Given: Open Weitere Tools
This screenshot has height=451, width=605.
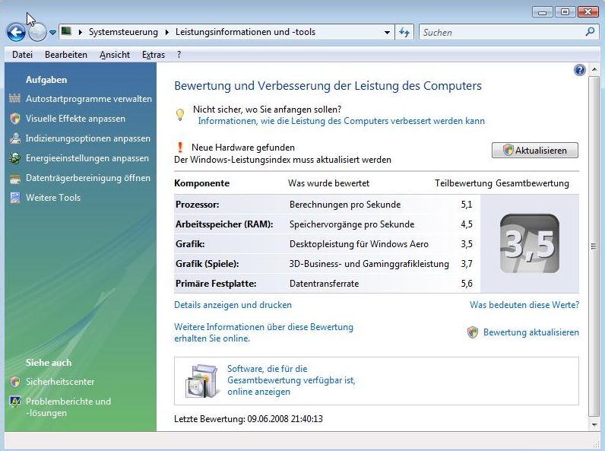Looking at the screenshot, I should pyautogui.click(x=53, y=198).
